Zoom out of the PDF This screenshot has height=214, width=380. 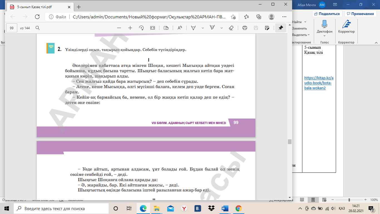coord(119,28)
